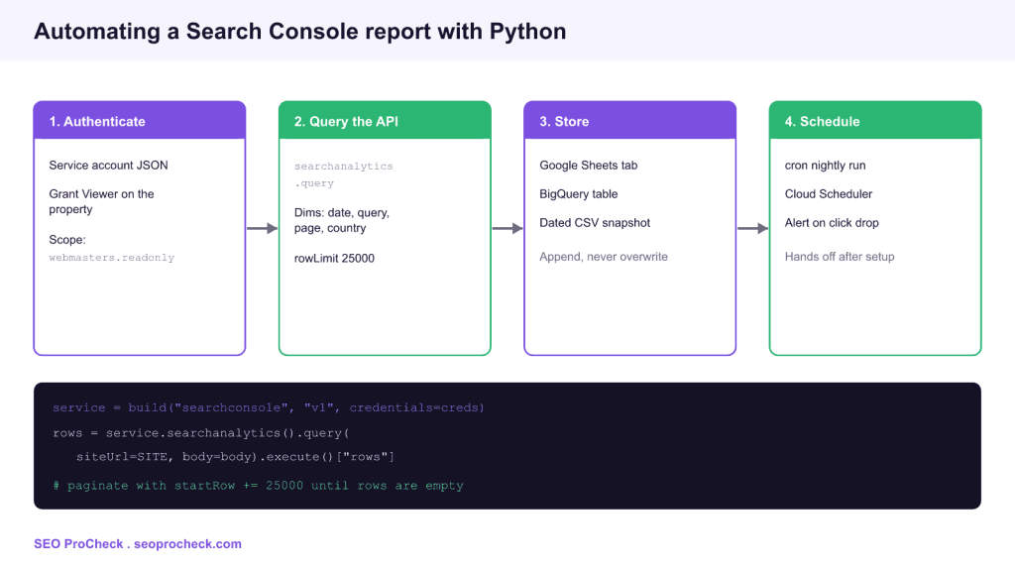Click 'rowLimit 25000' text
The image size is (1015, 571).
[x=334, y=259]
